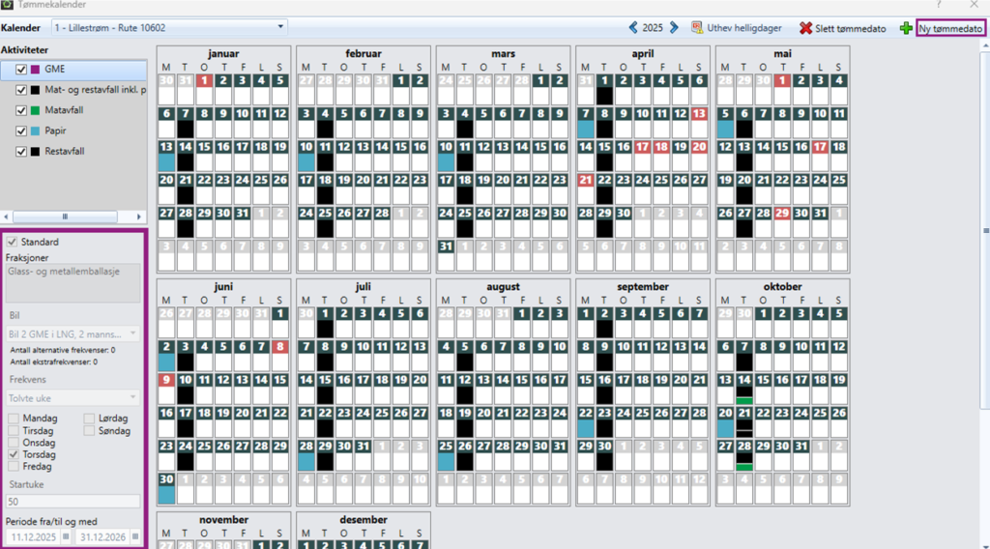The height and width of the screenshot is (549, 990).
Task: Click the period start date 11.12.2025 field
Action: click(34, 537)
